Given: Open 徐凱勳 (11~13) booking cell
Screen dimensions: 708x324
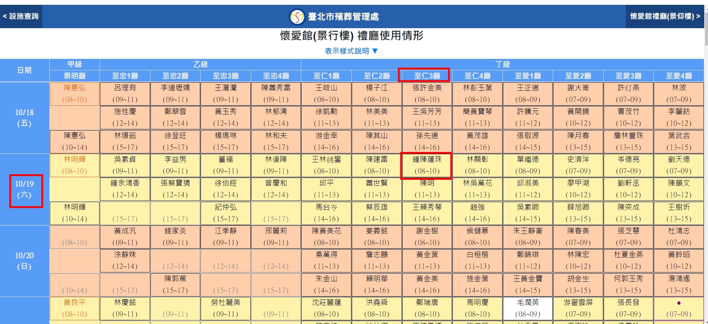Looking at the screenshot, I should (x=327, y=118).
